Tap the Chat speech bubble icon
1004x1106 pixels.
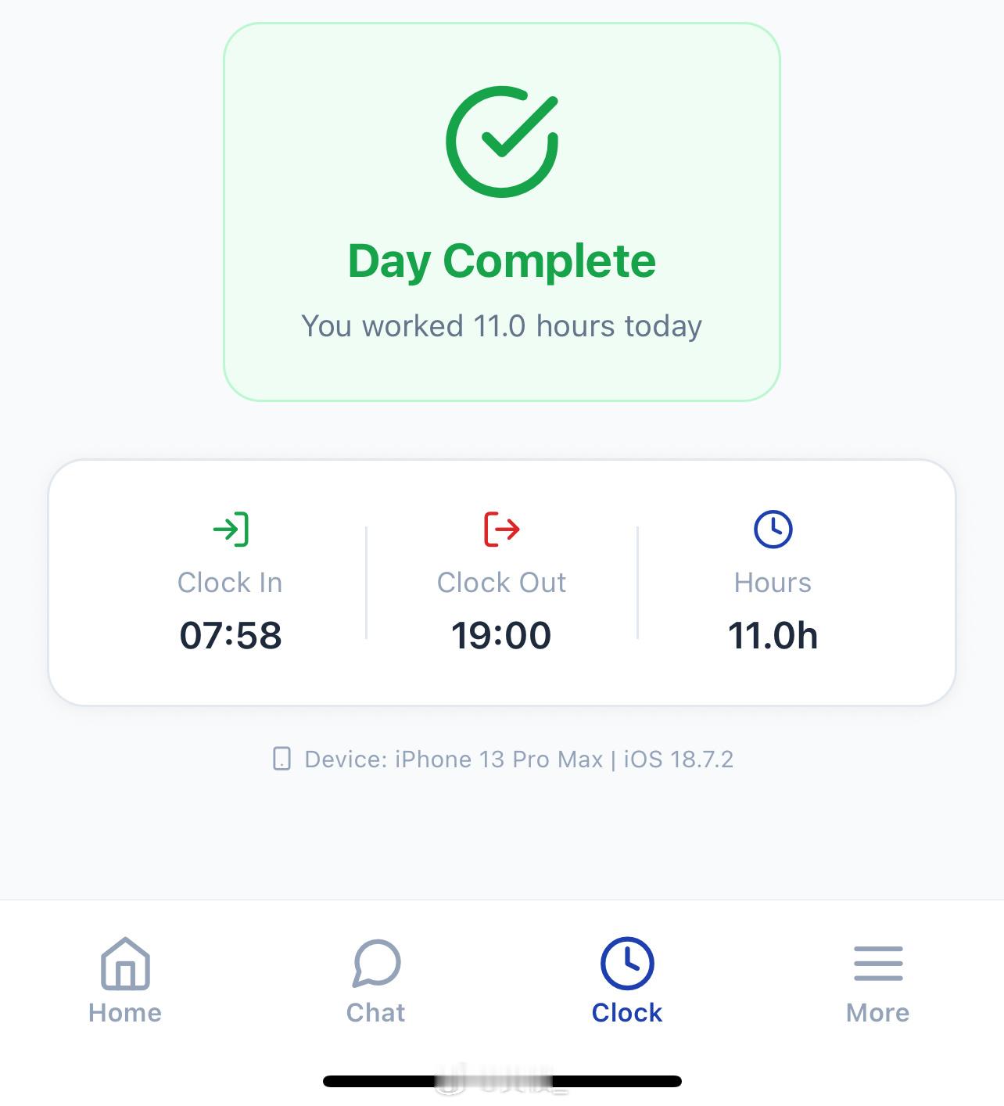[376, 964]
